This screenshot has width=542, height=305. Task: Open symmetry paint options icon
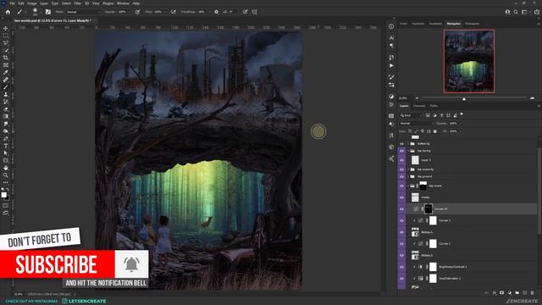coord(255,12)
